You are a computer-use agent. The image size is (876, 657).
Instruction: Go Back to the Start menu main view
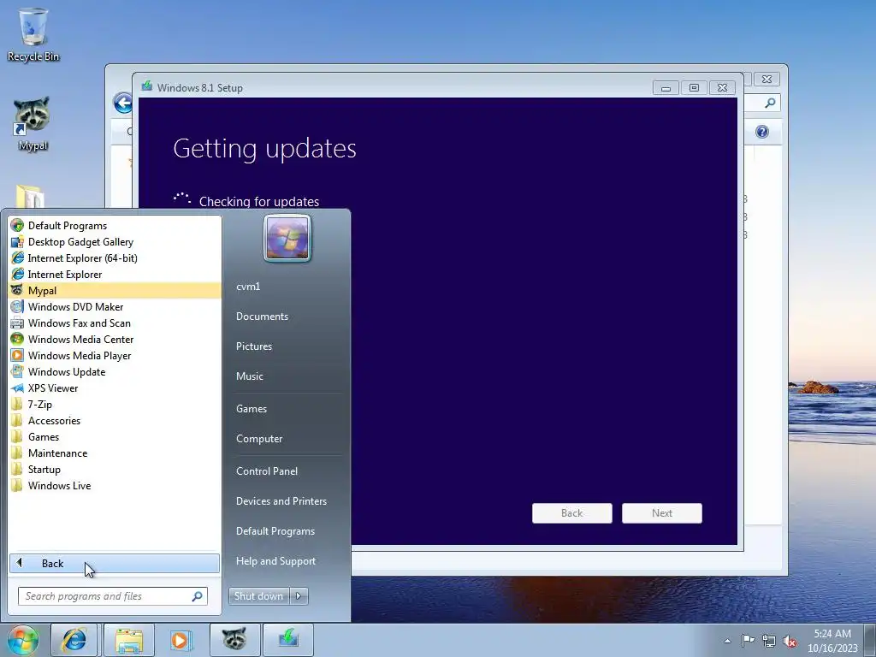pyautogui.click(x=115, y=563)
